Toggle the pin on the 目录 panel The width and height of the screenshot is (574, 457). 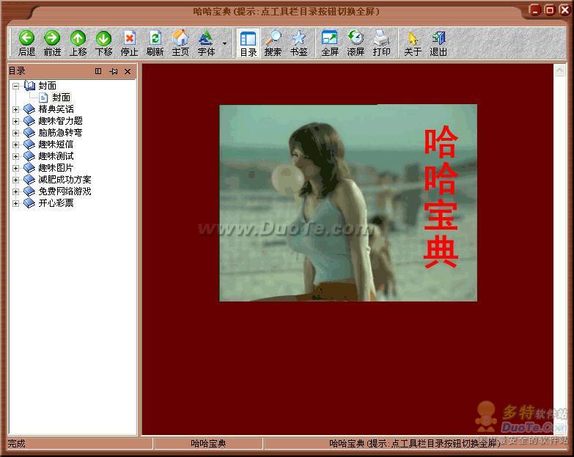(114, 71)
